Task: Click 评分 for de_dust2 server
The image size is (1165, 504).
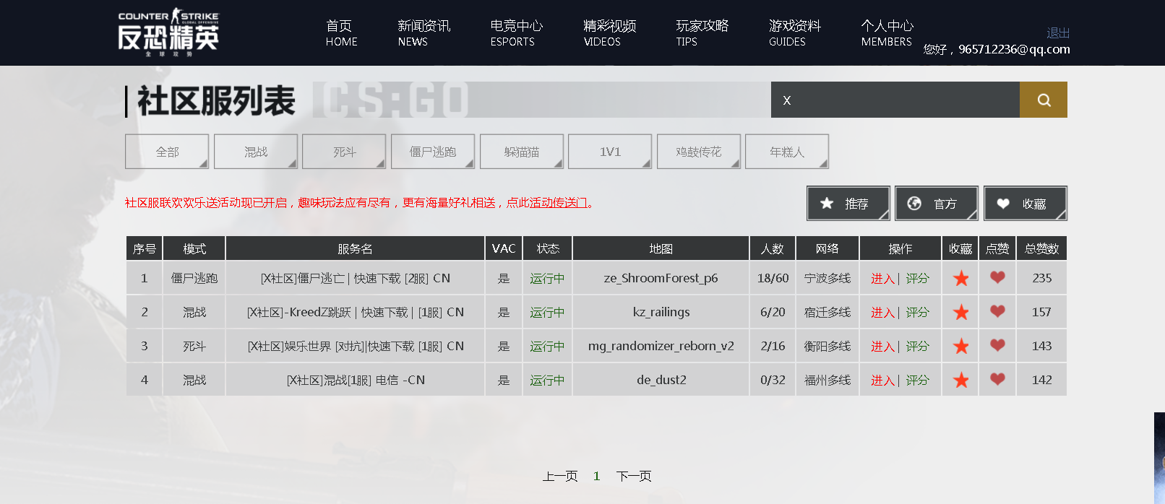Action: pos(917,381)
